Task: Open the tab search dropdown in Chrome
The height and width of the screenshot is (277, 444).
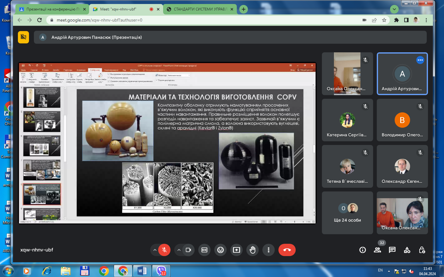Action: pyautogui.click(x=394, y=9)
